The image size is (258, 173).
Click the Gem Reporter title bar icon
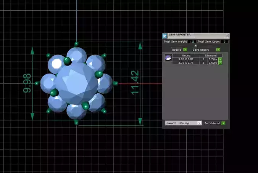click(165, 36)
